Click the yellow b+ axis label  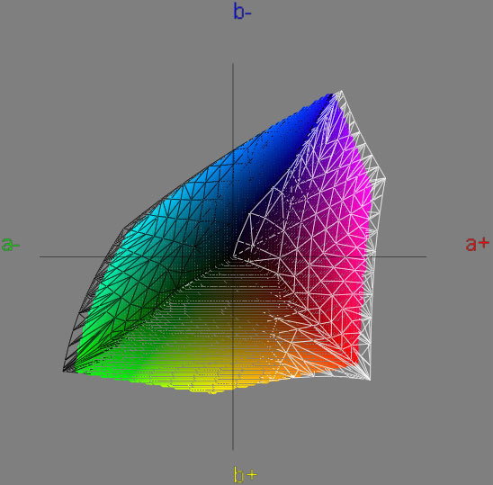coord(246,474)
